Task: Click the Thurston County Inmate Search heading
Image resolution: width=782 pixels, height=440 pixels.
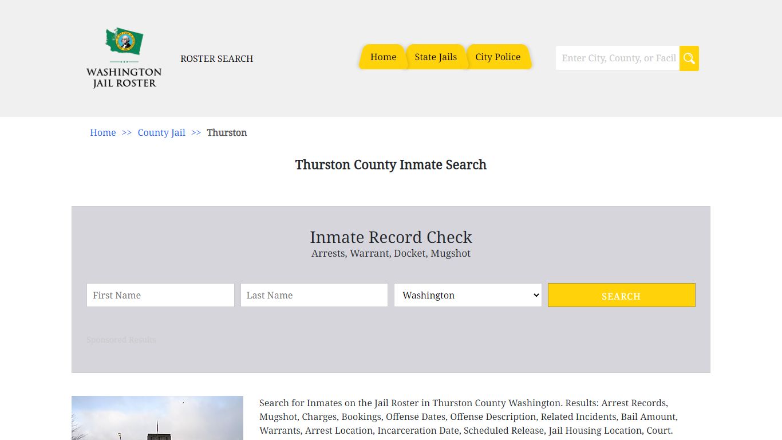Action: tap(391, 165)
